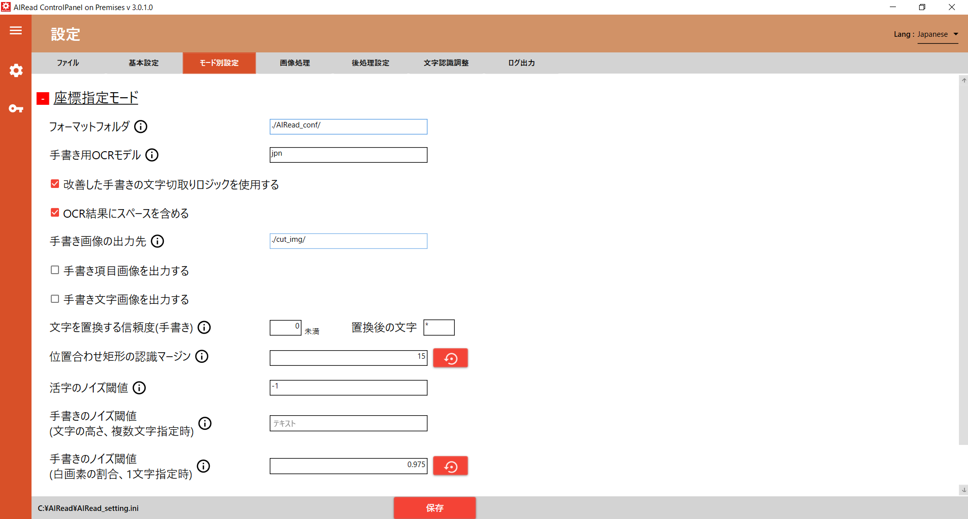Collapse the 座標指定モード section
968x519 pixels.
42,98
